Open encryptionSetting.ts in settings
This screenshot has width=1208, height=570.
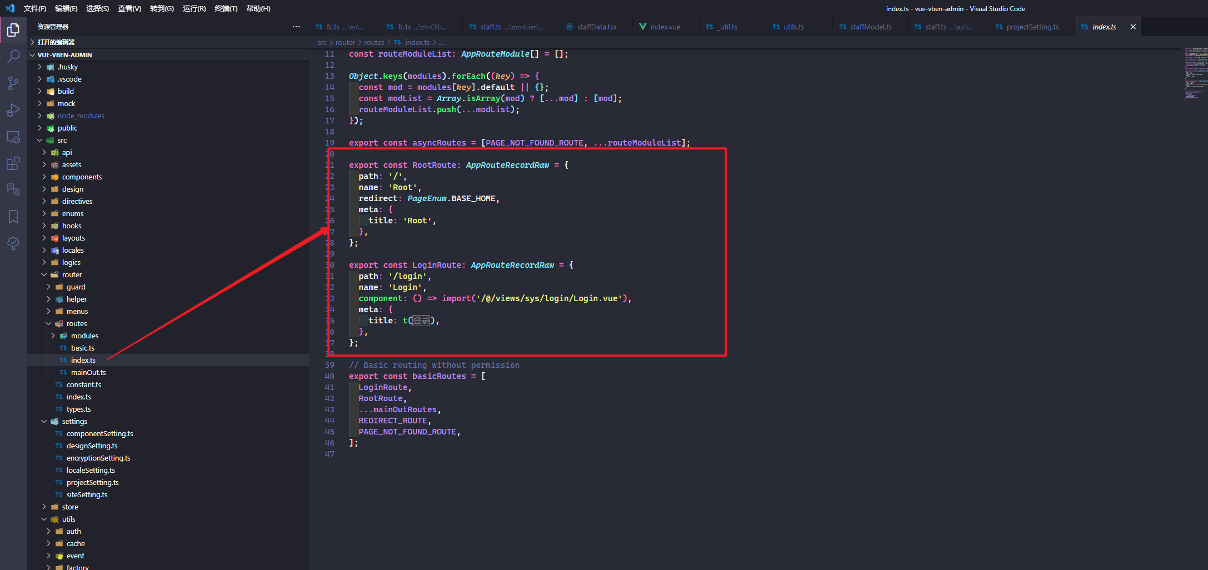pyautogui.click(x=98, y=458)
